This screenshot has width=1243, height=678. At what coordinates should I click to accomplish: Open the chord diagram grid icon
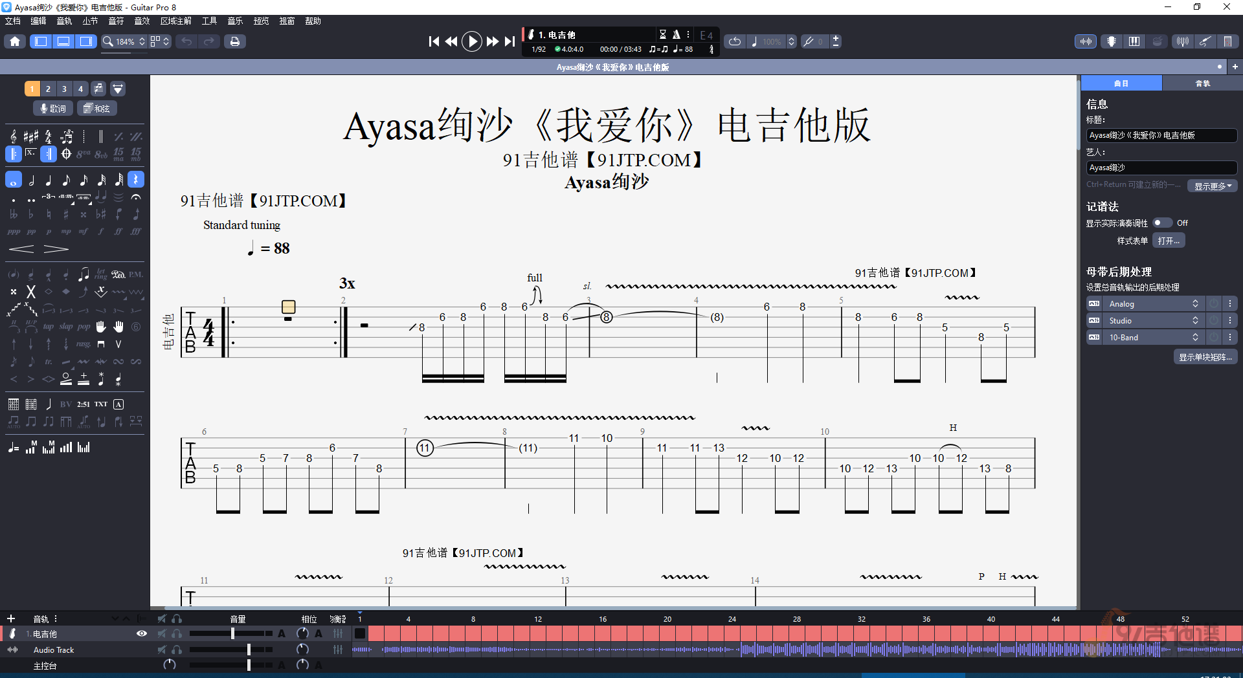(14, 404)
